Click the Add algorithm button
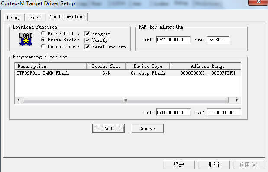The width and height of the screenshot is (268, 172). 108,128
